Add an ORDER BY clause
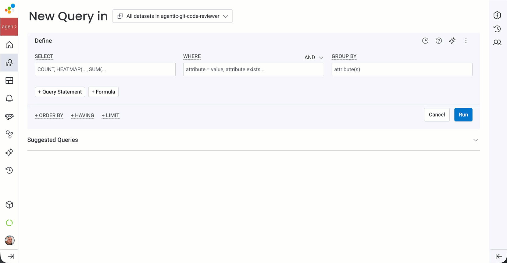 coord(49,115)
